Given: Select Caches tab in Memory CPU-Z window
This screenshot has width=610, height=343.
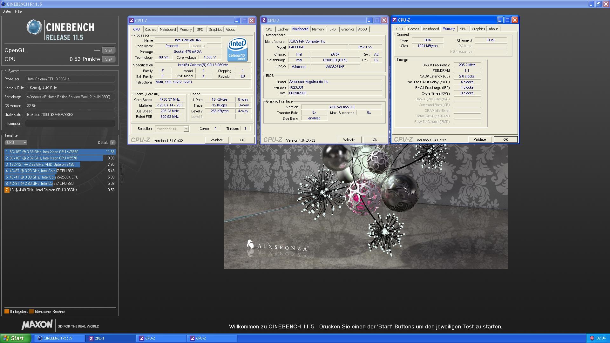Looking at the screenshot, I should click(414, 29).
